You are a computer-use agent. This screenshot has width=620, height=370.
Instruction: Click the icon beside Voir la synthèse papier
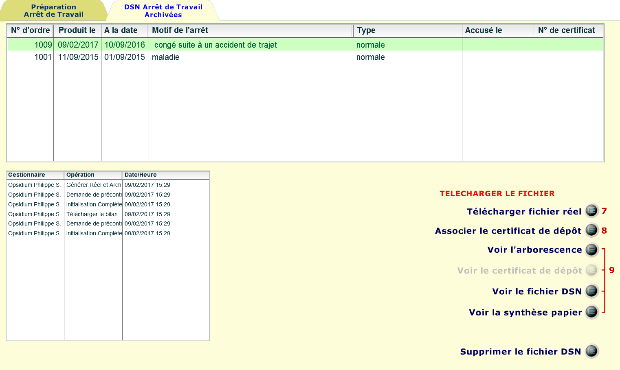tap(591, 312)
